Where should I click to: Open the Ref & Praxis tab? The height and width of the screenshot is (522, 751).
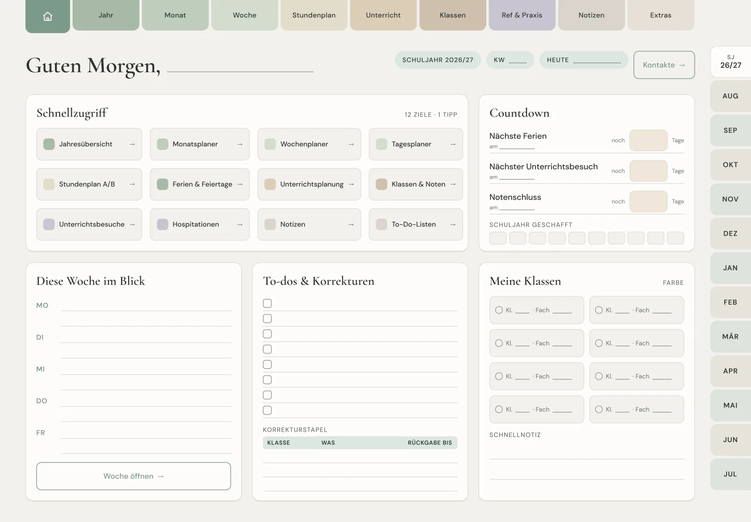pyautogui.click(x=522, y=15)
